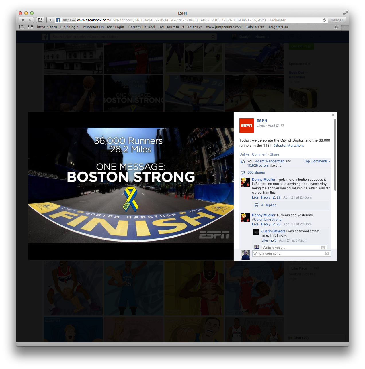Click the Facebook logo in the dimmed header
365x369 pixels.
(45, 37)
